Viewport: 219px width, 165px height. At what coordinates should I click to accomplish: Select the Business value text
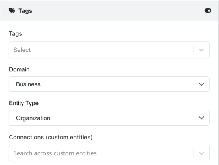pos(28,84)
